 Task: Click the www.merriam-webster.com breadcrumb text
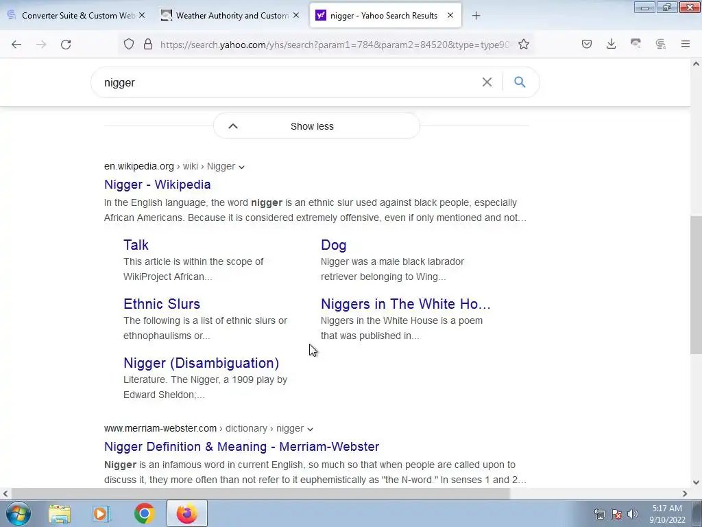point(160,428)
